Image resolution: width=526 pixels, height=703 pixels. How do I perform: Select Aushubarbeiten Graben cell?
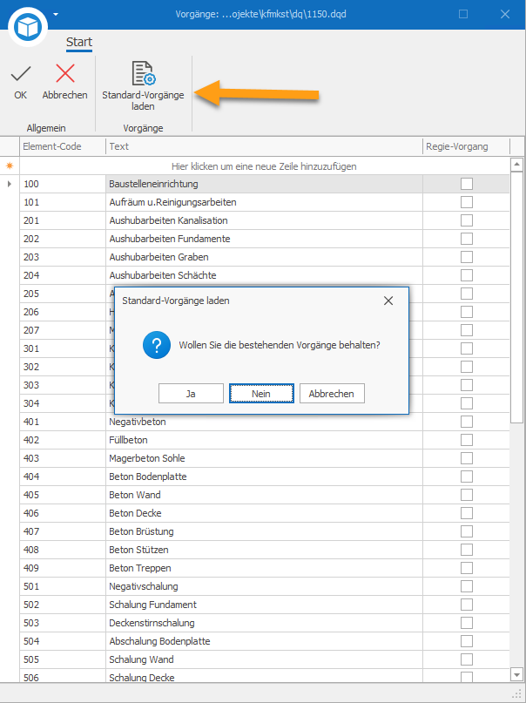(x=264, y=257)
